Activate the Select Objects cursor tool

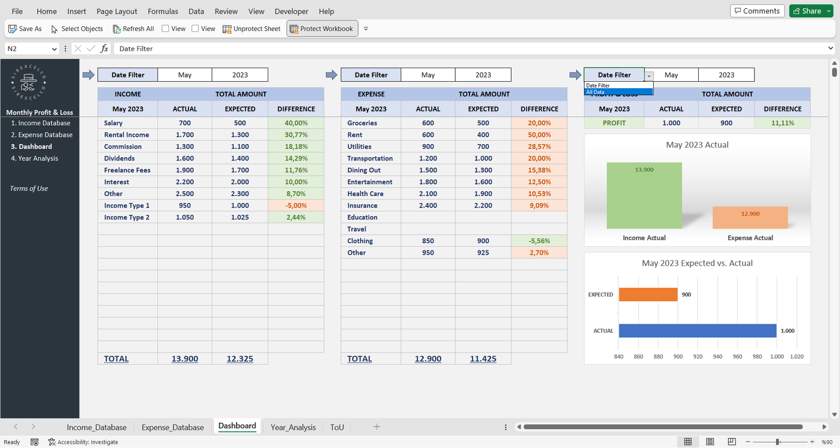[55, 29]
